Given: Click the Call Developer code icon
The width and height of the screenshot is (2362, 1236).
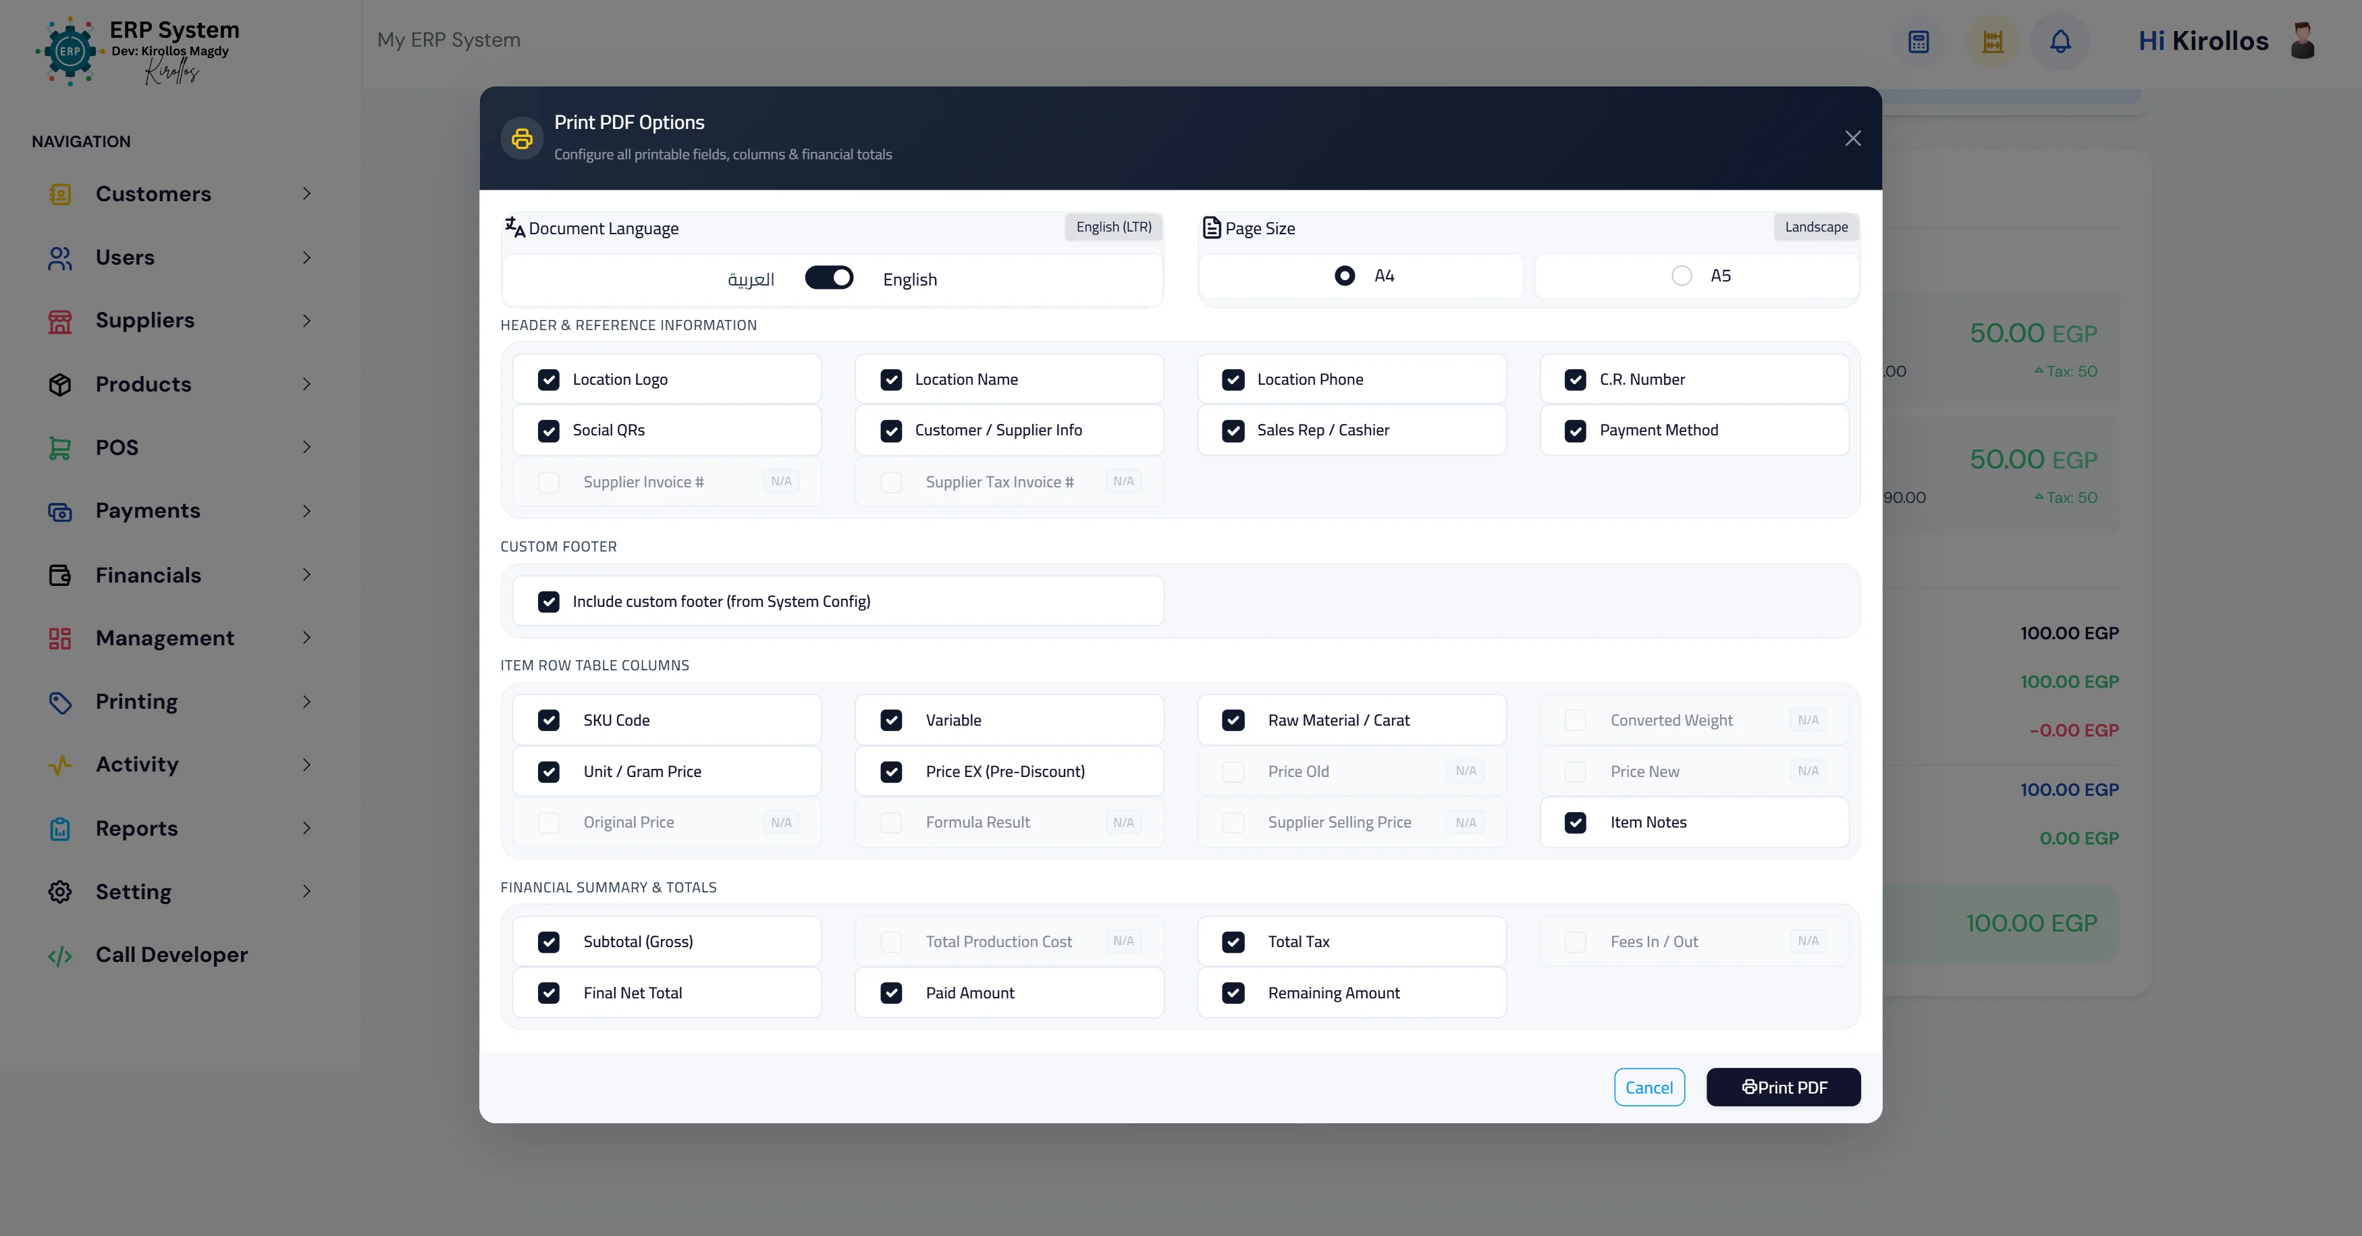Looking at the screenshot, I should click(x=59, y=955).
